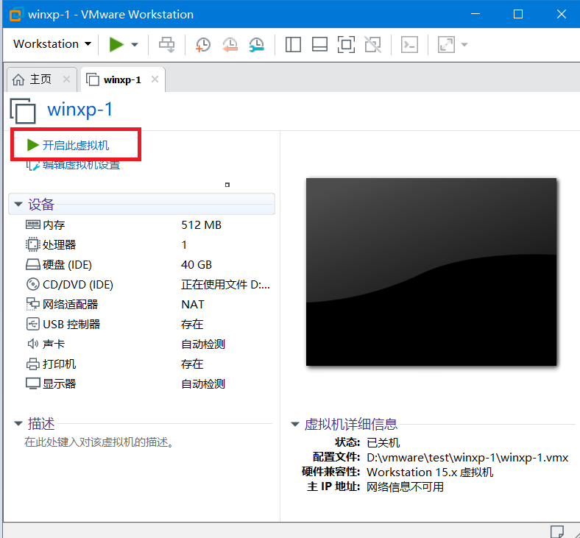Click the Workstation 15.x 虚拟机 compatibility text
580x538 pixels.
(430, 472)
